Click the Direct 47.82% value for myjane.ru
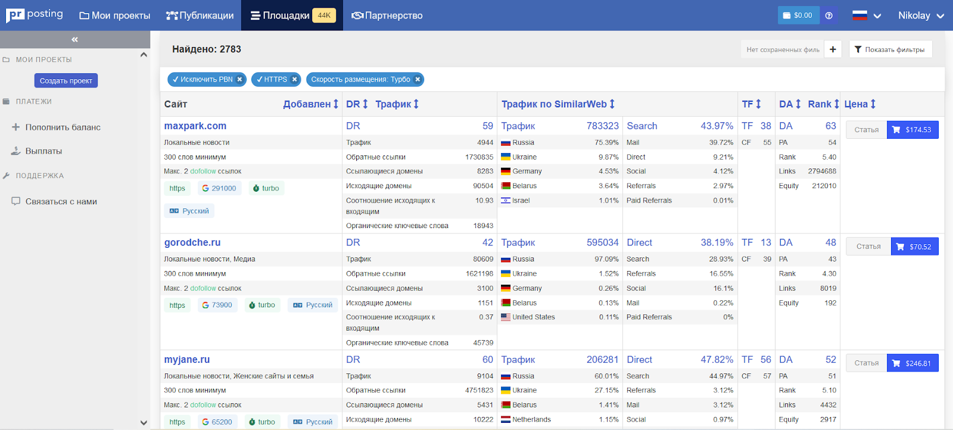 pyautogui.click(x=717, y=360)
